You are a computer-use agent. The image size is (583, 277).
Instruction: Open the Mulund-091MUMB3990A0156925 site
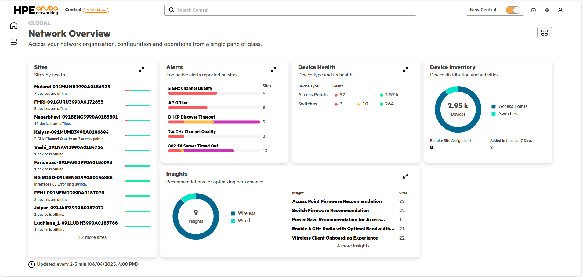click(72, 87)
